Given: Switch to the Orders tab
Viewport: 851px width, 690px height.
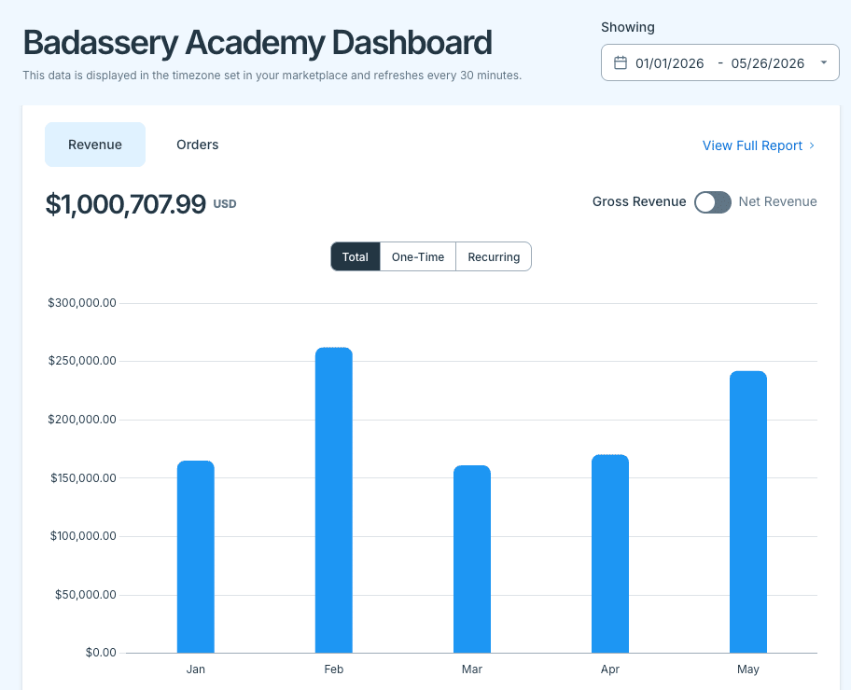Looking at the screenshot, I should point(198,145).
